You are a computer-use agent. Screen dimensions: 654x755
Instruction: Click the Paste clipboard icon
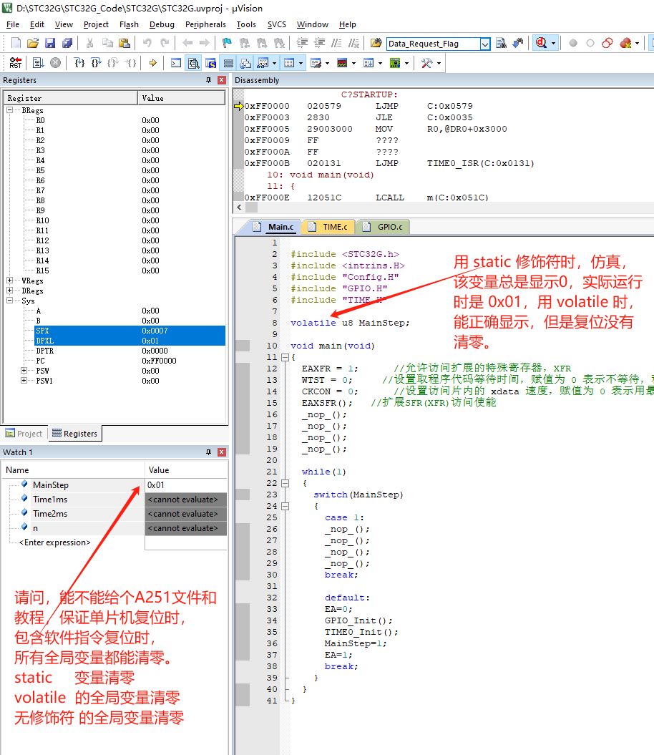pos(125,44)
